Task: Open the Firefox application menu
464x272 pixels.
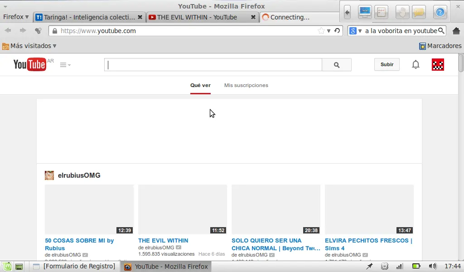Action: coord(16,17)
